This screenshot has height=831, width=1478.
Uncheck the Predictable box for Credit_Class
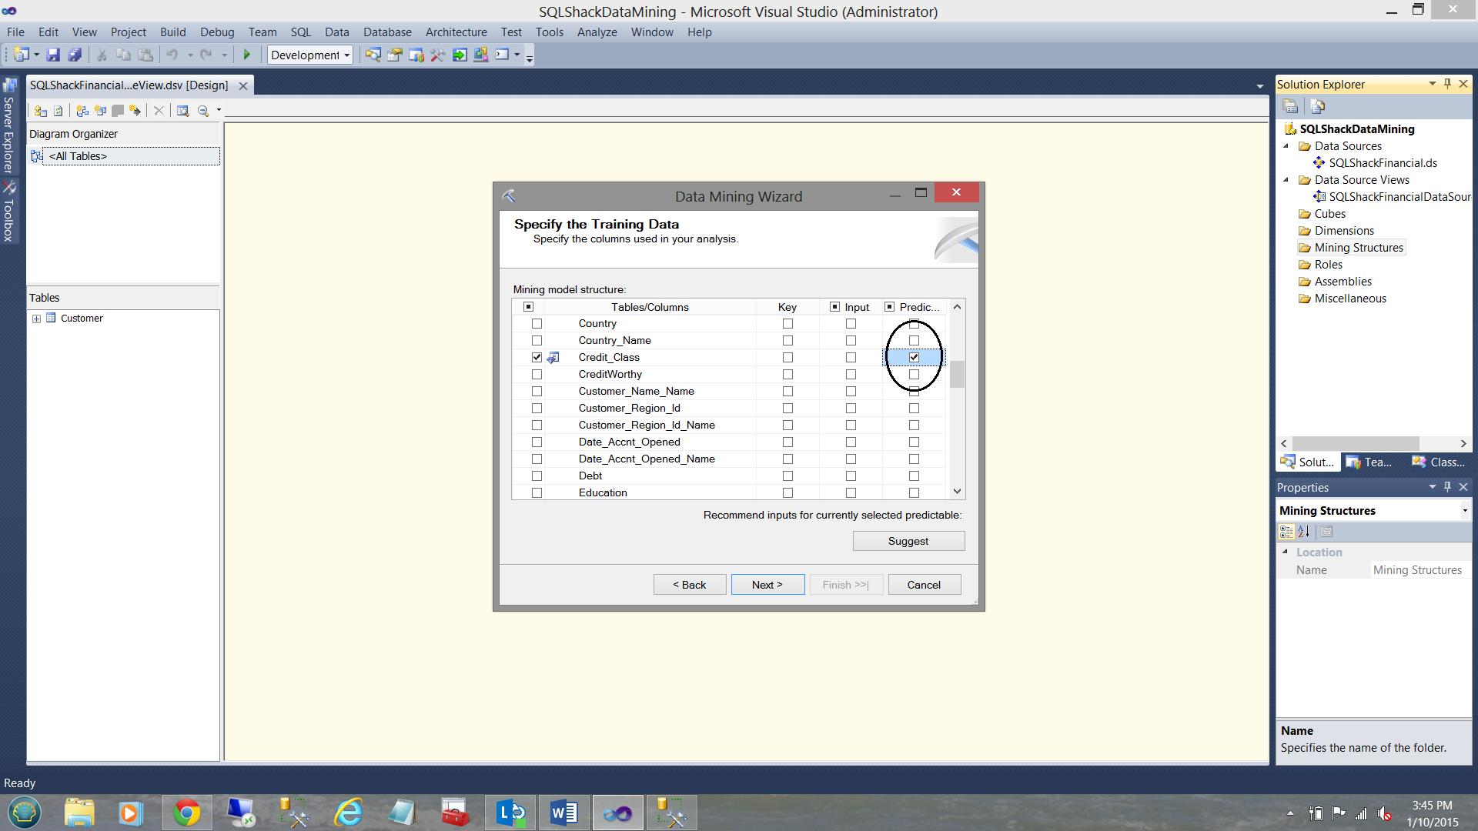point(914,358)
